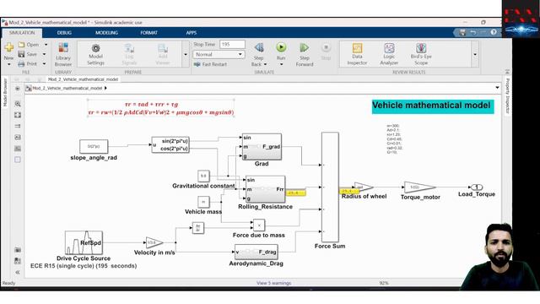
Task: Click the double-chevron collapse palette icon
Action: 18,272
